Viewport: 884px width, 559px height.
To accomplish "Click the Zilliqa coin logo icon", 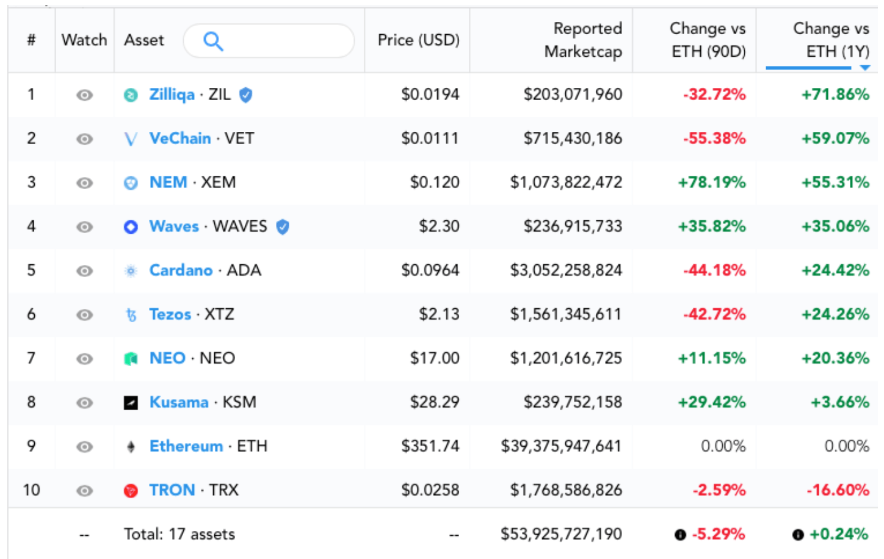I will (131, 95).
